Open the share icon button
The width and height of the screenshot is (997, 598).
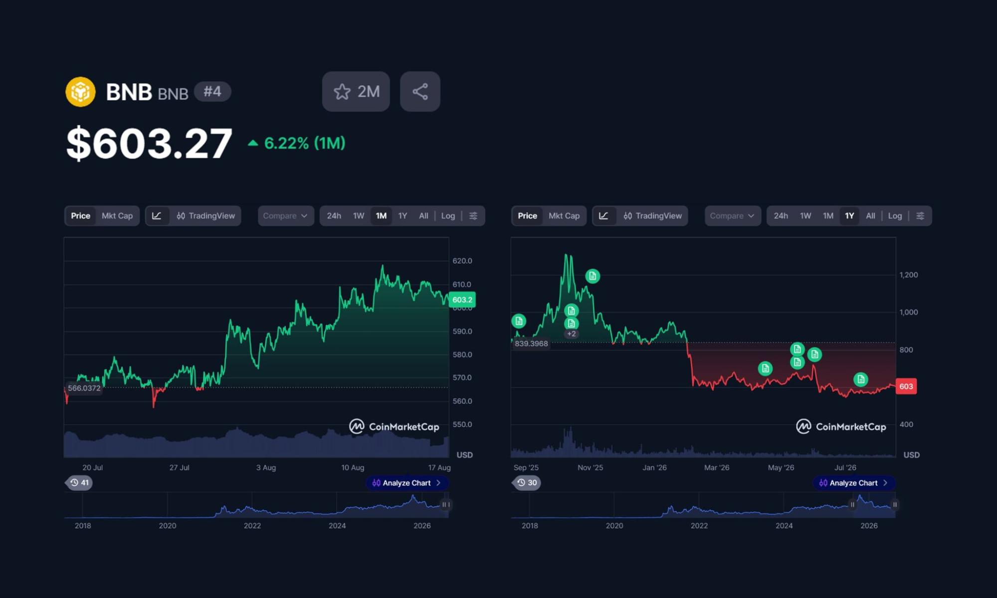click(420, 91)
